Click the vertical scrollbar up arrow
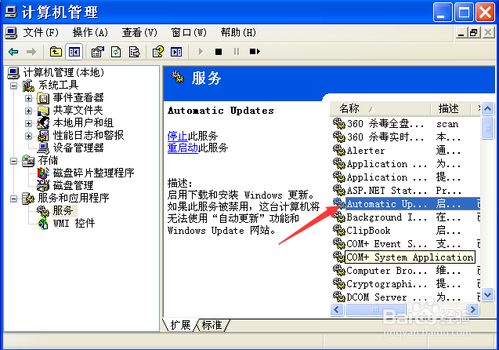 point(487,109)
